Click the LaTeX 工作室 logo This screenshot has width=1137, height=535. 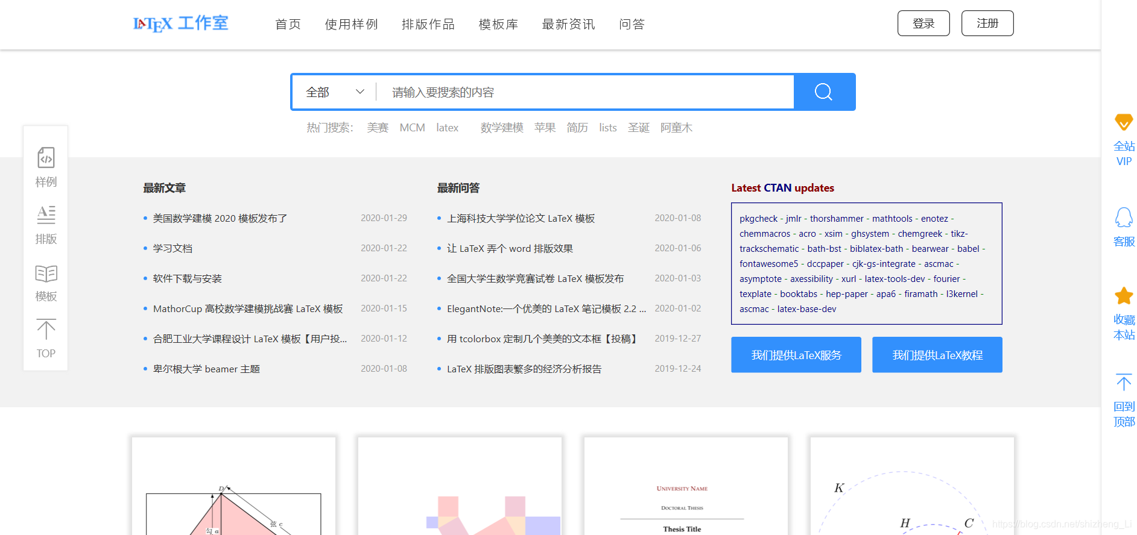(180, 23)
